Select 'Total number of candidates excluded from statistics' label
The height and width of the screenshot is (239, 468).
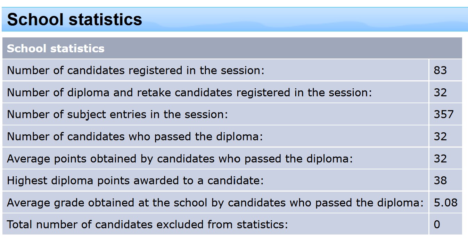[147, 224]
